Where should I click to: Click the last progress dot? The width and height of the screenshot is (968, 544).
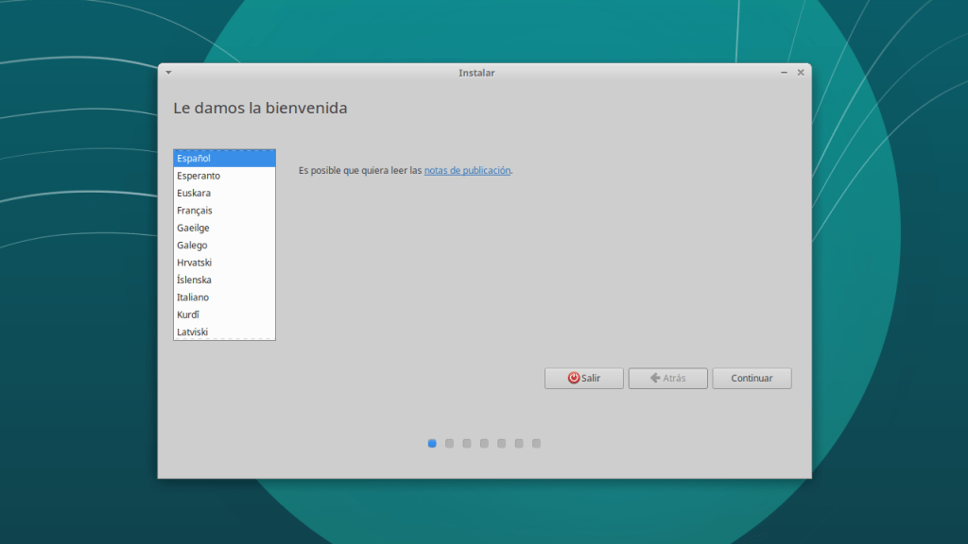click(x=536, y=442)
